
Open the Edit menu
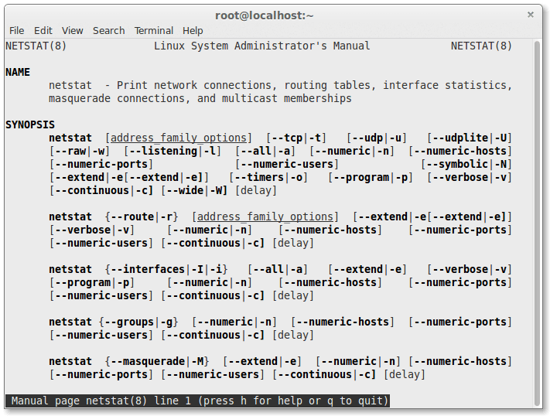tap(43, 30)
